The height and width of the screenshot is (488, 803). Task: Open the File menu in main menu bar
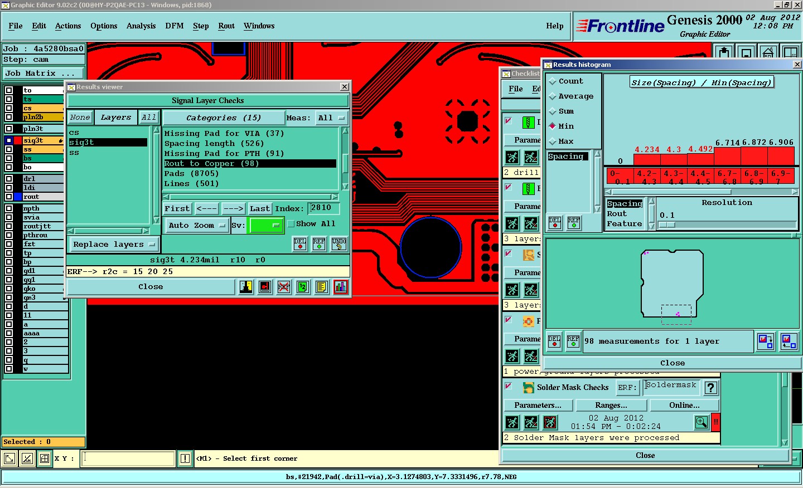[x=16, y=26]
